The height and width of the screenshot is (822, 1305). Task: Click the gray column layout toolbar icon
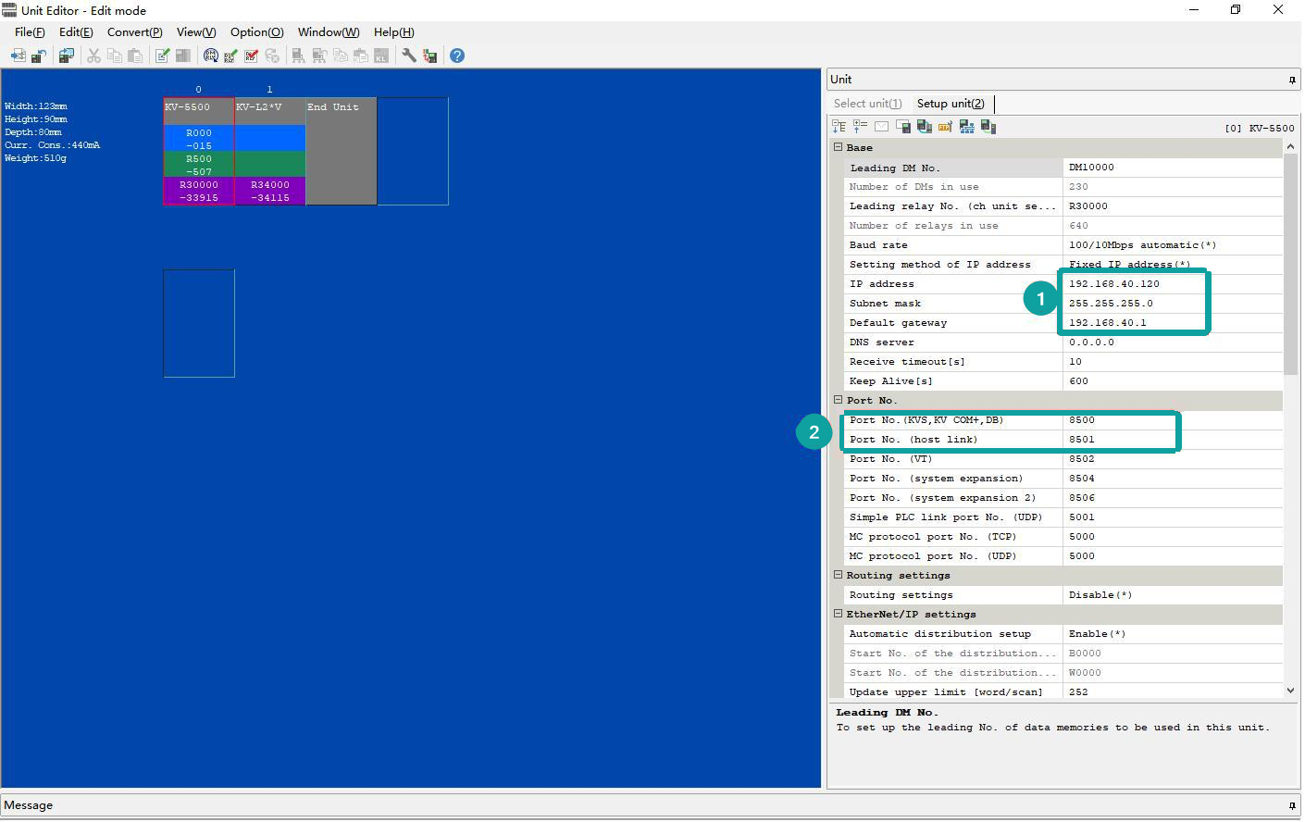coord(183,56)
